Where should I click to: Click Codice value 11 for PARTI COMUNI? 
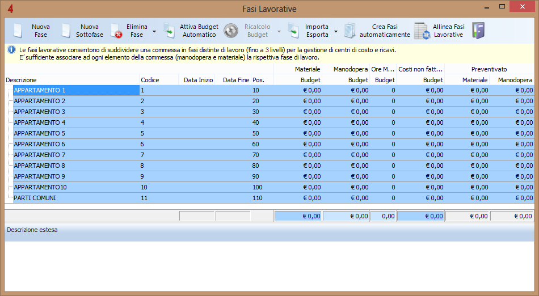pos(144,198)
